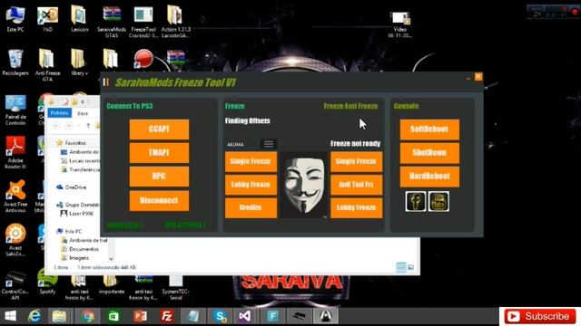
Task: Go back in Explorer navigation
Action: 56,126
